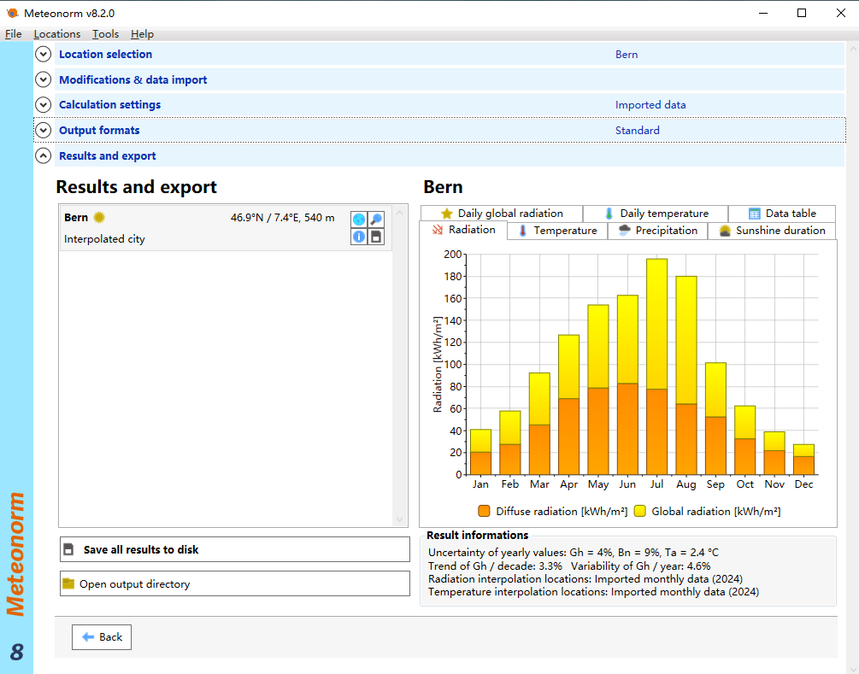Switch to the Temperature tab
This screenshot has width=859, height=674.
(x=557, y=231)
